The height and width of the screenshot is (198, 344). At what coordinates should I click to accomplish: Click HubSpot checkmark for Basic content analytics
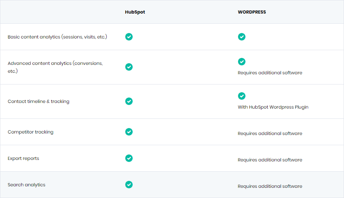129,37
